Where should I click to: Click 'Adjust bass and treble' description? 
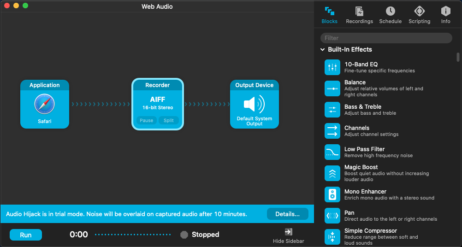(370, 113)
